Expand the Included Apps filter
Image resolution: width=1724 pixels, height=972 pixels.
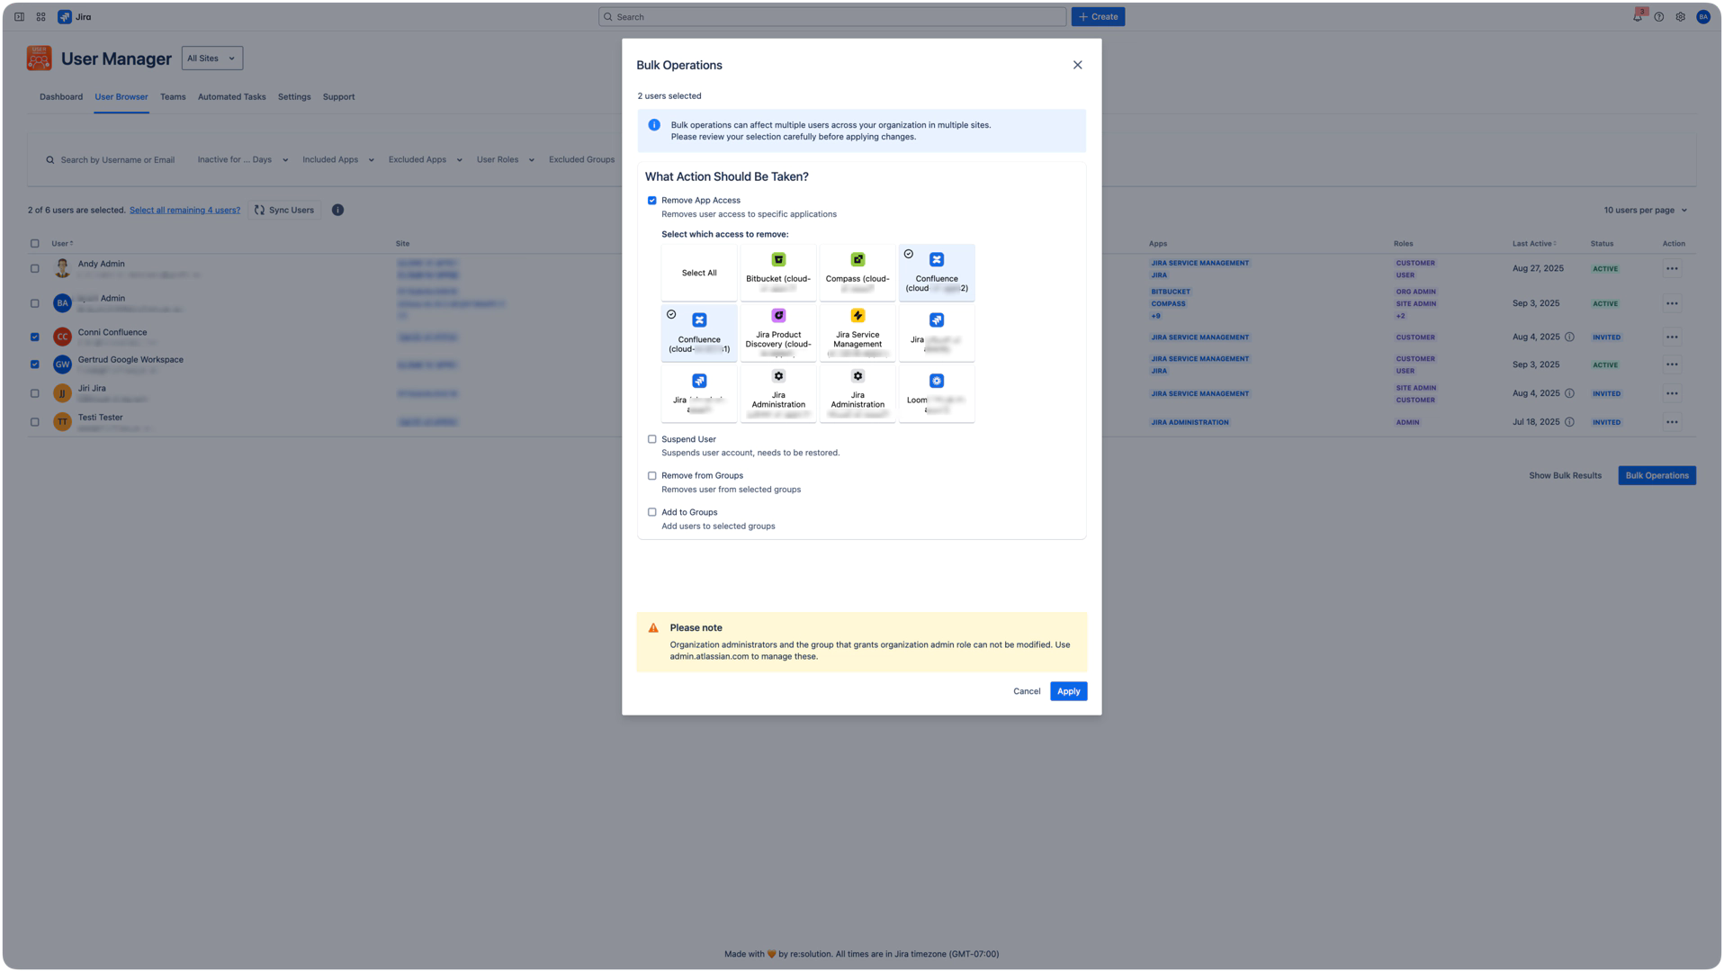pos(338,160)
